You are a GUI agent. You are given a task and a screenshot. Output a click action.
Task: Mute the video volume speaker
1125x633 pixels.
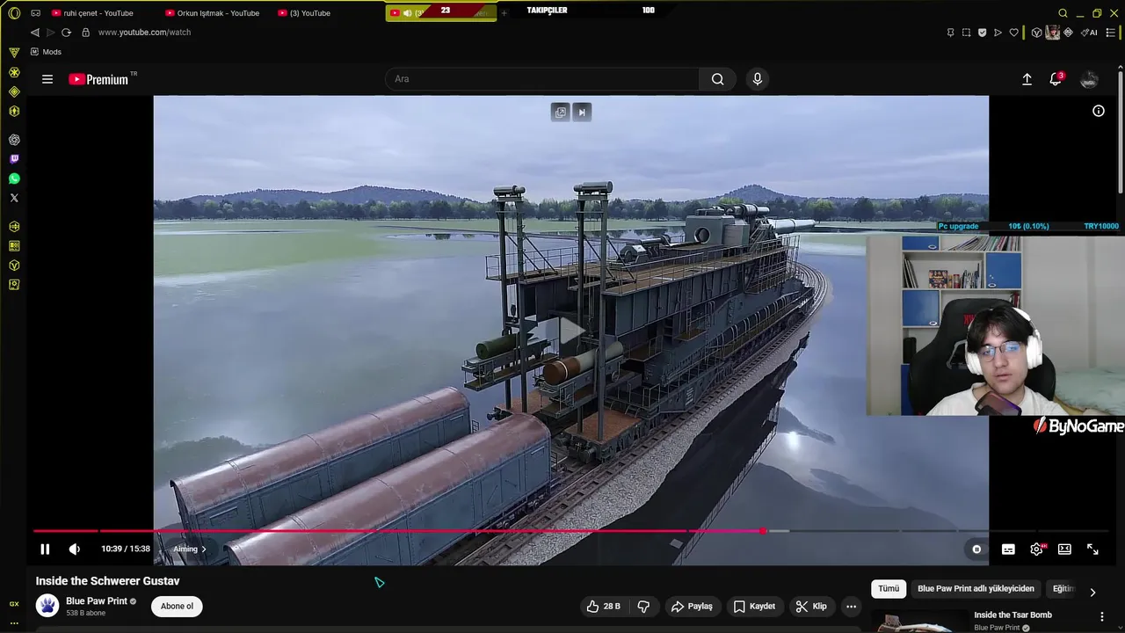click(x=75, y=549)
